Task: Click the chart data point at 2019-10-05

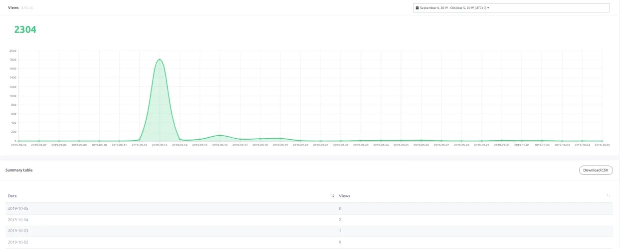Action: point(602,141)
